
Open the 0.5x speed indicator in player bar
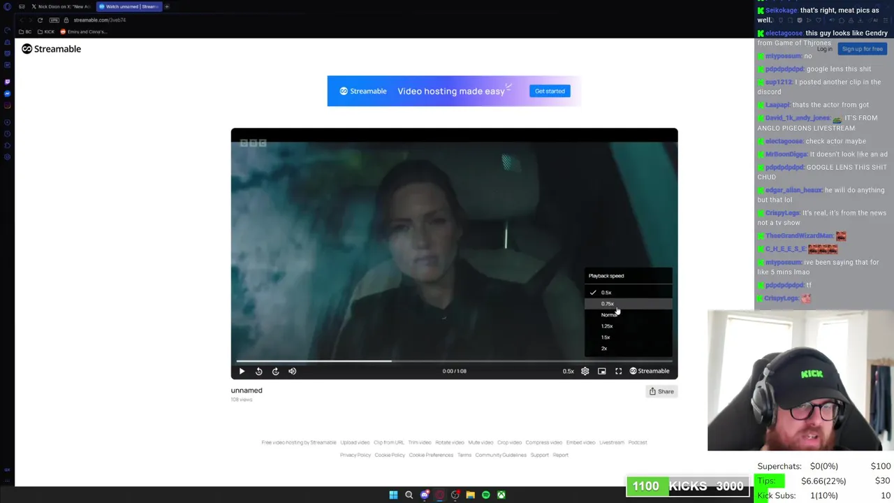click(x=569, y=371)
